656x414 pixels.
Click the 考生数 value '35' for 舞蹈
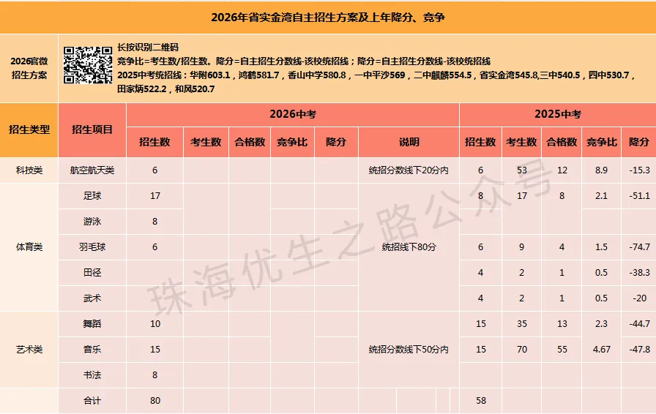click(x=522, y=324)
